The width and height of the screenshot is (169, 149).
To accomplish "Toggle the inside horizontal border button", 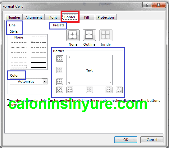I will [x=60, y=70].
